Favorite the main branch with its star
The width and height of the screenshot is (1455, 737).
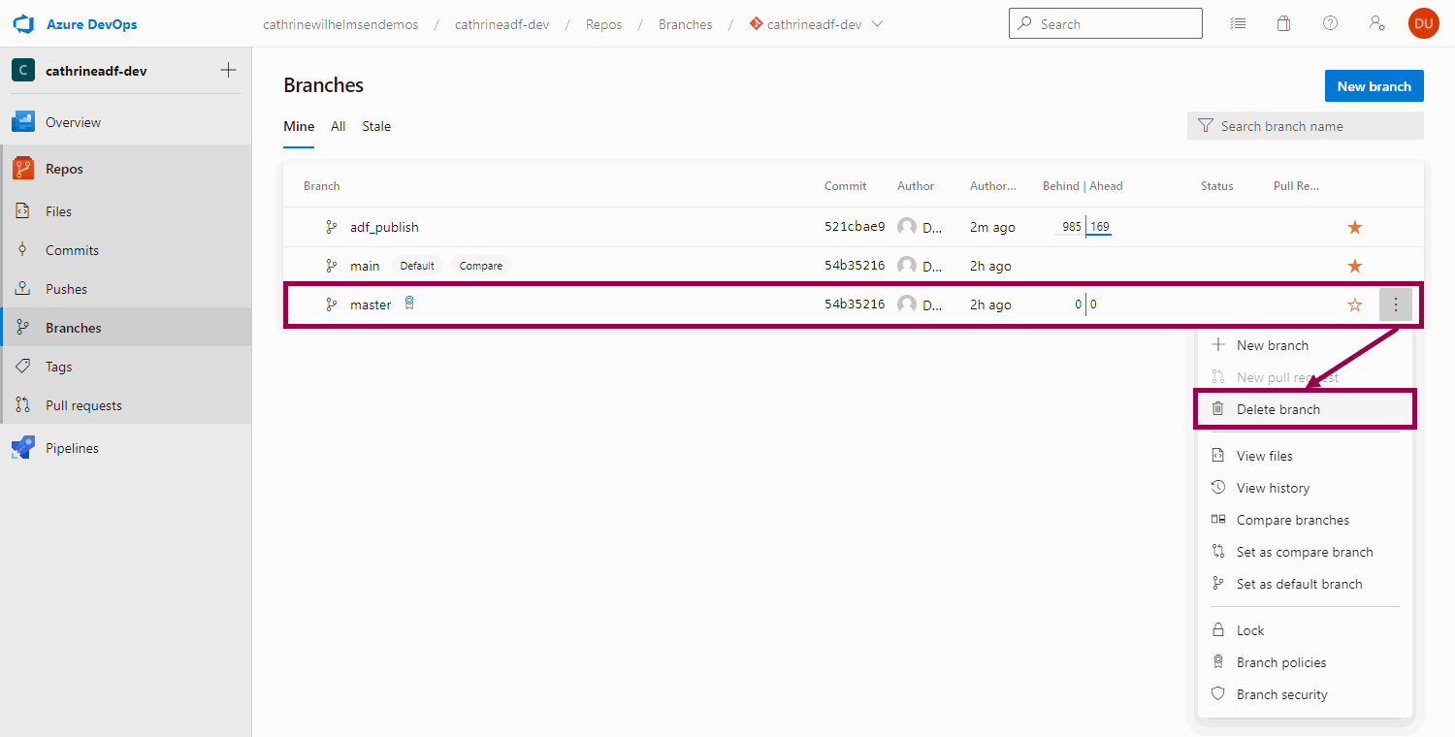click(x=1354, y=265)
